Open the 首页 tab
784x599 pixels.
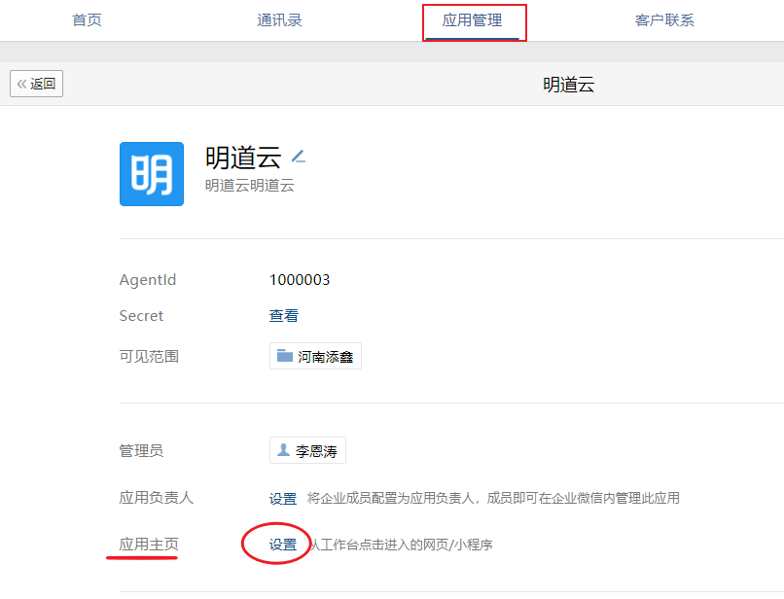click(87, 20)
